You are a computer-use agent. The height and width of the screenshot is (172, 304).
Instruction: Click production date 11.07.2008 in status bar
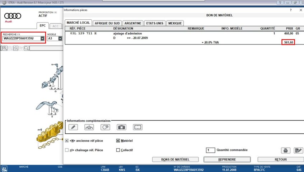click(229, 170)
